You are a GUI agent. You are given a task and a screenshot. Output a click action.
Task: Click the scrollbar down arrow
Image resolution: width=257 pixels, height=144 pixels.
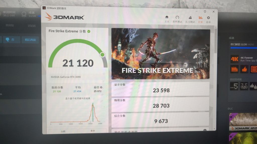(x=214, y=129)
